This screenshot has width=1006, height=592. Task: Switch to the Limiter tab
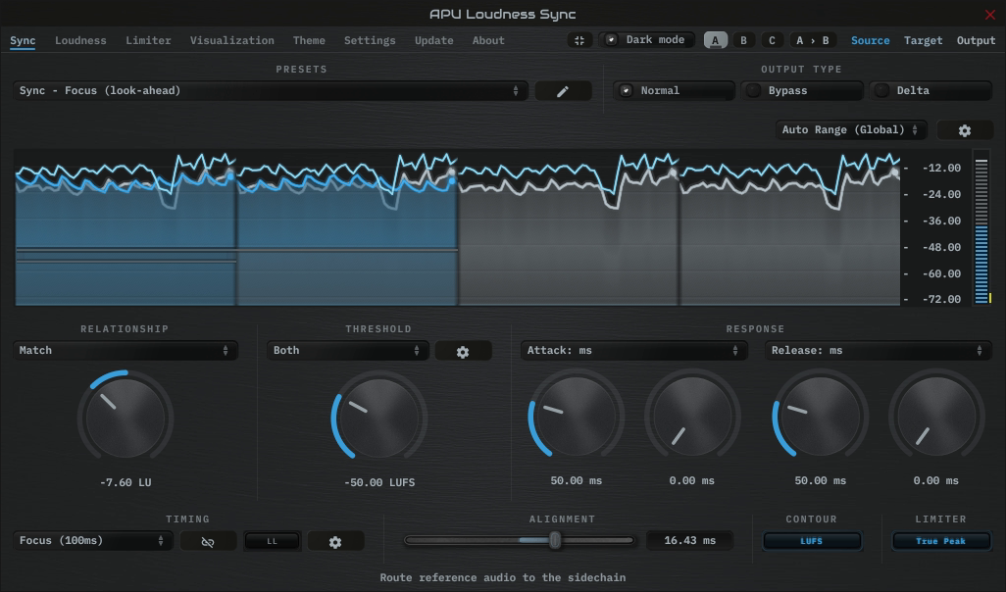[148, 40]
